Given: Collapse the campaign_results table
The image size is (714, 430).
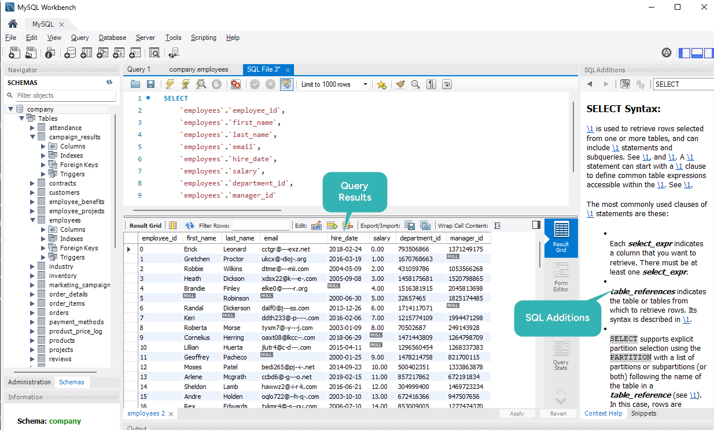Looking at the screenshot, I should pyautogui.click(x=33, y=137).
